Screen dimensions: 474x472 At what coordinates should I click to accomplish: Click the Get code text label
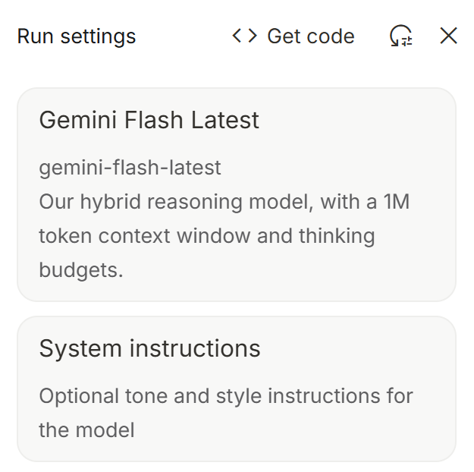click(x=311, y=36)
